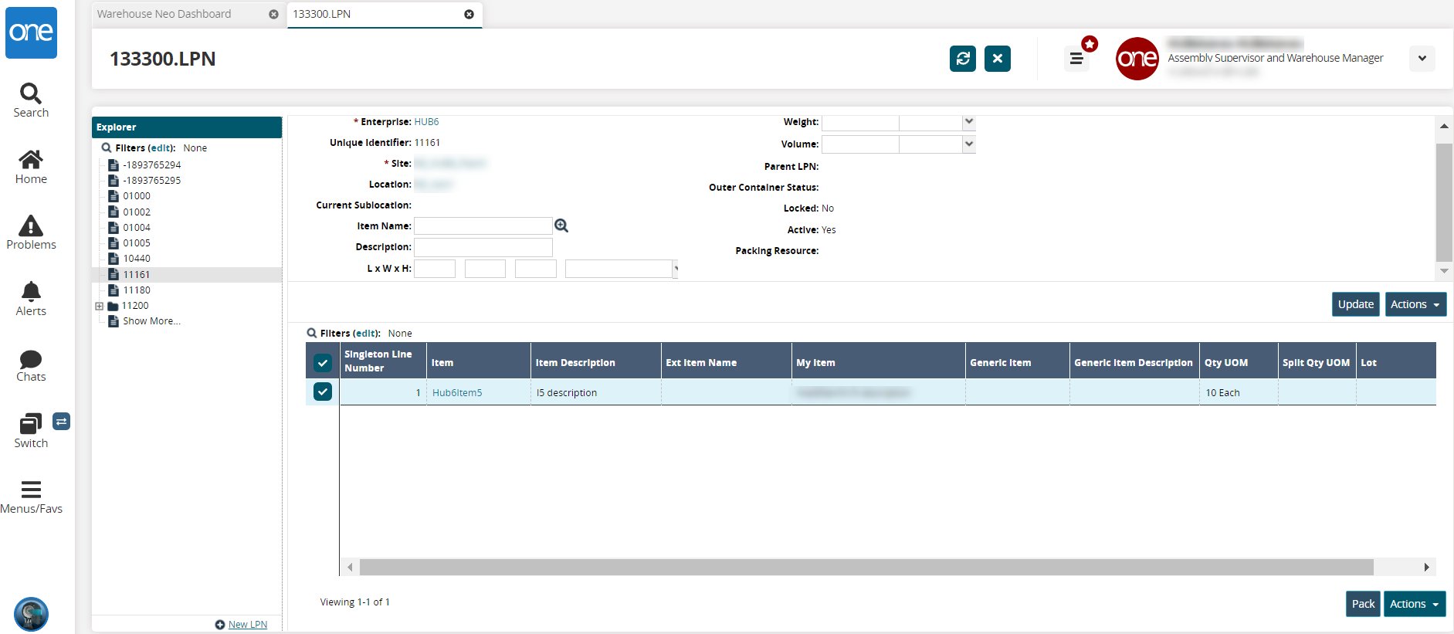Viewport: 1454px width, 634px height.
Task: Click the horizontal scrollbar of item grid
Action: point(866,568)
